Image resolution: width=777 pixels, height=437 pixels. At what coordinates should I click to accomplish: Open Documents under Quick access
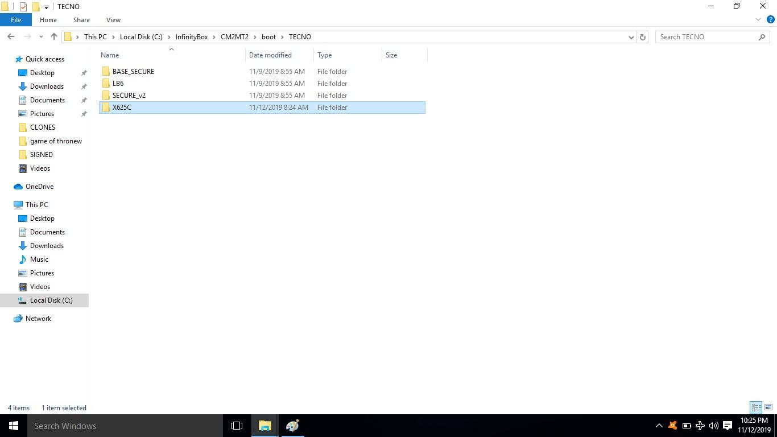[47, 100]
